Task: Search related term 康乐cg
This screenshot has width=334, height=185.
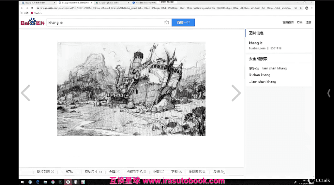Action: (x=254, y=68)
